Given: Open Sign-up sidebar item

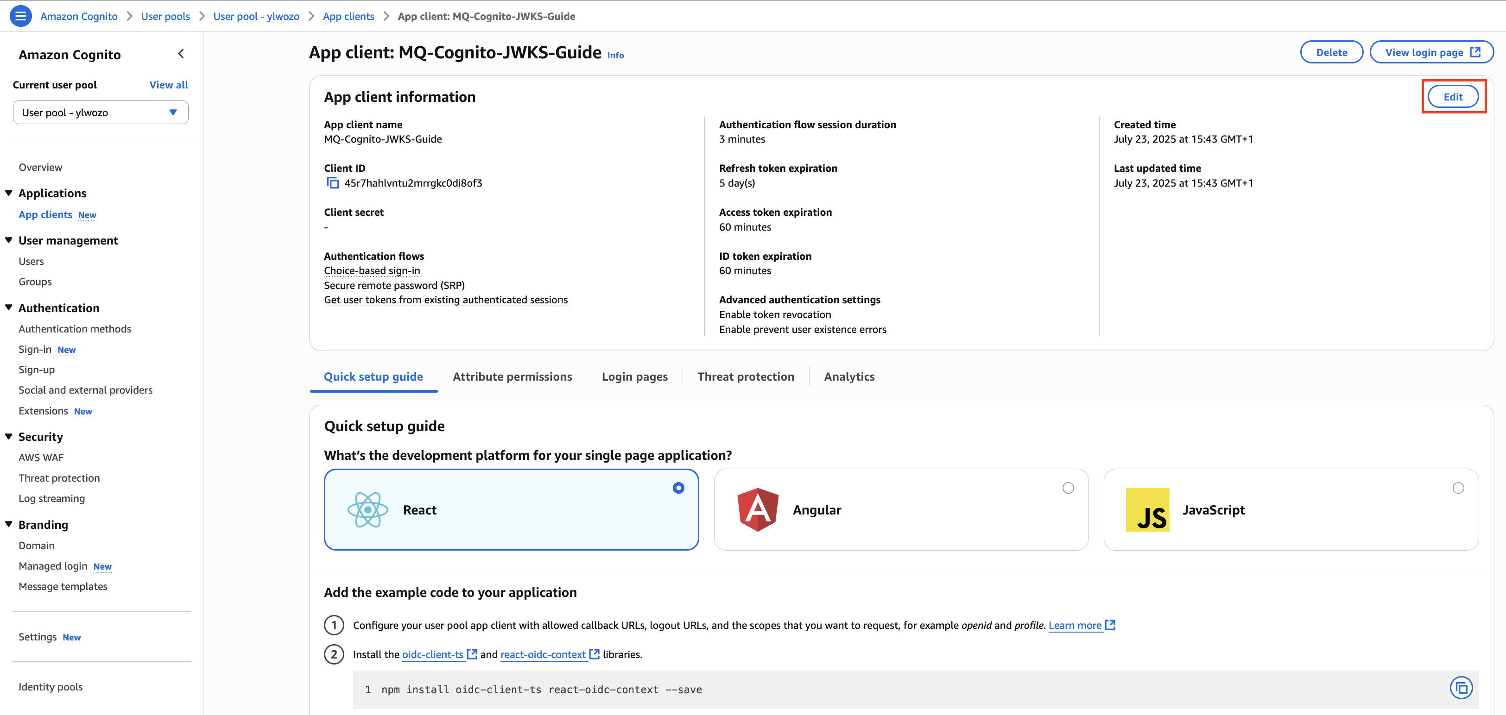Looking at the screenshot, I should [x=36, y=370].
